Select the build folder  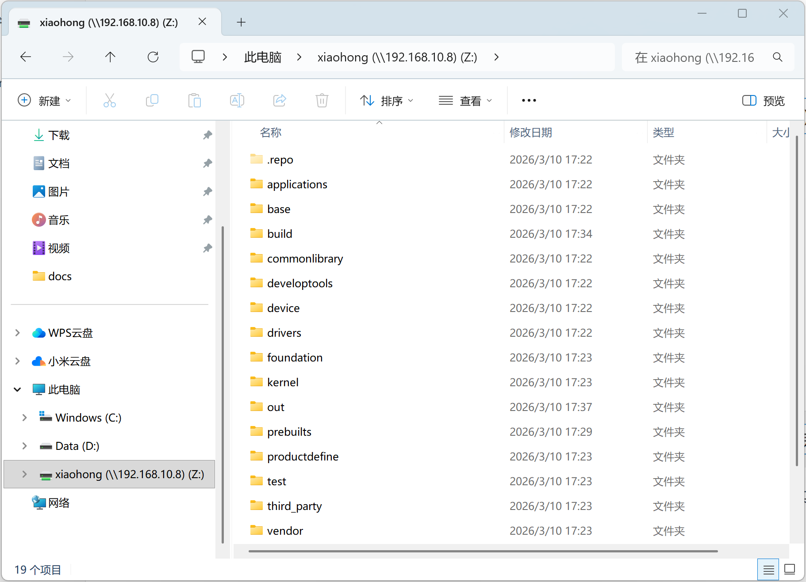pyautogui.click(x=280, y=234)
